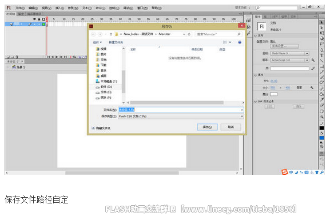Toggle green outline square of 图层 1
The height and width of the screenshot is (220, 326).
click(x=43, y=25)
